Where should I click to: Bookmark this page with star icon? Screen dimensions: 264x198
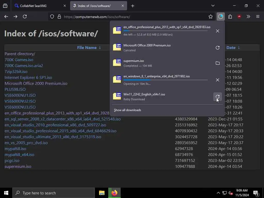click(210, 16)
